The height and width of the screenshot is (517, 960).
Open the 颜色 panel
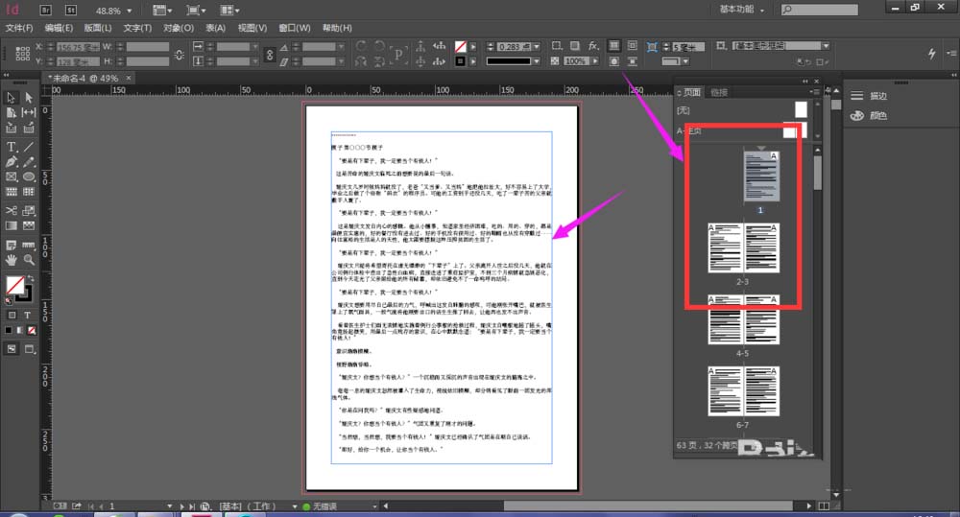click(x=869, y=115)
